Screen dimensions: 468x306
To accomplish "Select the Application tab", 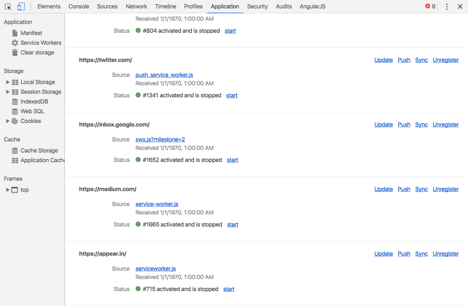I will pos(225,6).
